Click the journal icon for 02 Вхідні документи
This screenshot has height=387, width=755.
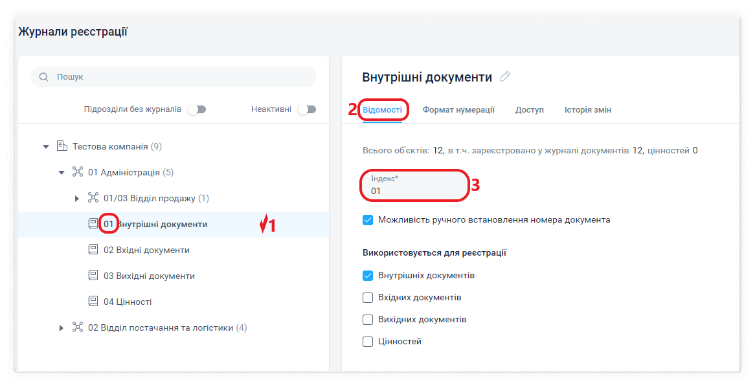(x=94, y=250)
